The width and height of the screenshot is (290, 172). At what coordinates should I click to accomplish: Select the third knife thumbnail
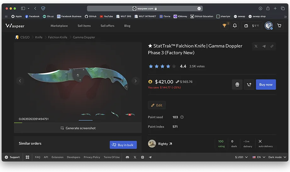tap(115, 115)
